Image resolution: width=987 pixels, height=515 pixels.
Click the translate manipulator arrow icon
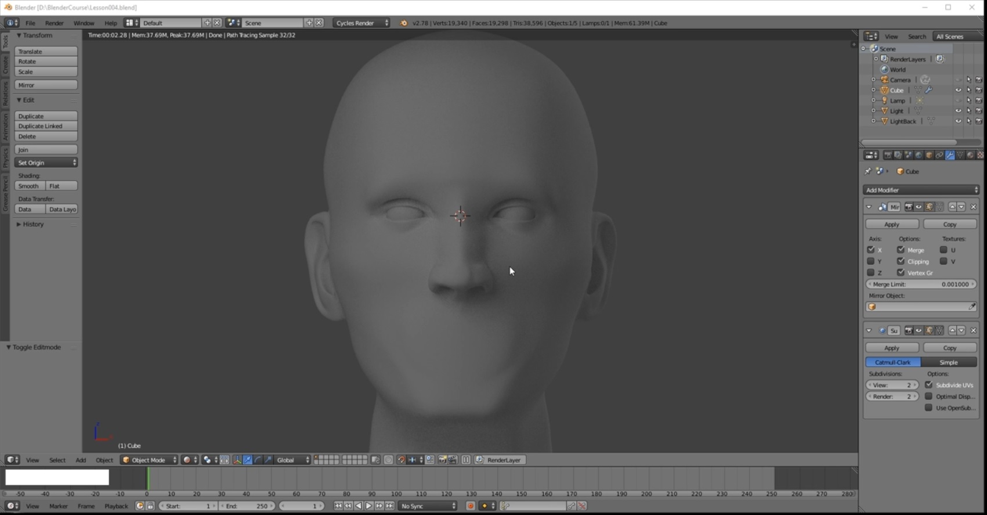(248, 460)
